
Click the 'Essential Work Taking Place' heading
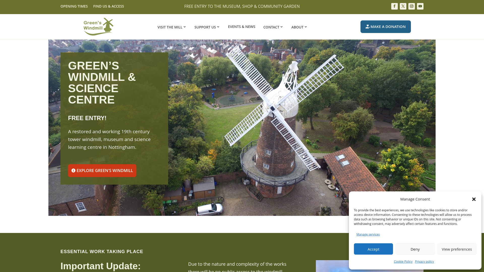102,252
